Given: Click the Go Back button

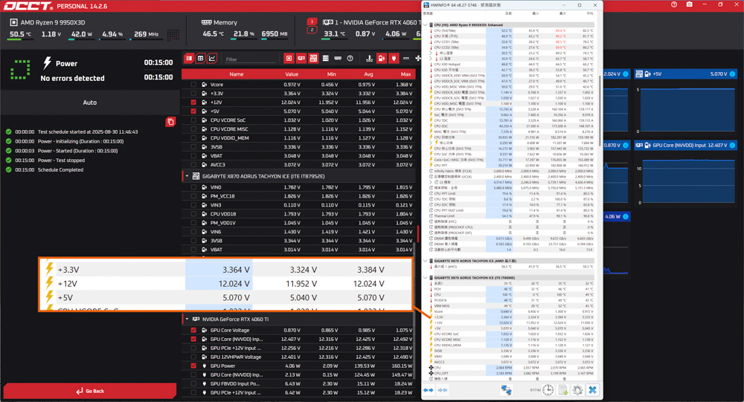Looking at the screenshot, I should [x=90, y=391].
